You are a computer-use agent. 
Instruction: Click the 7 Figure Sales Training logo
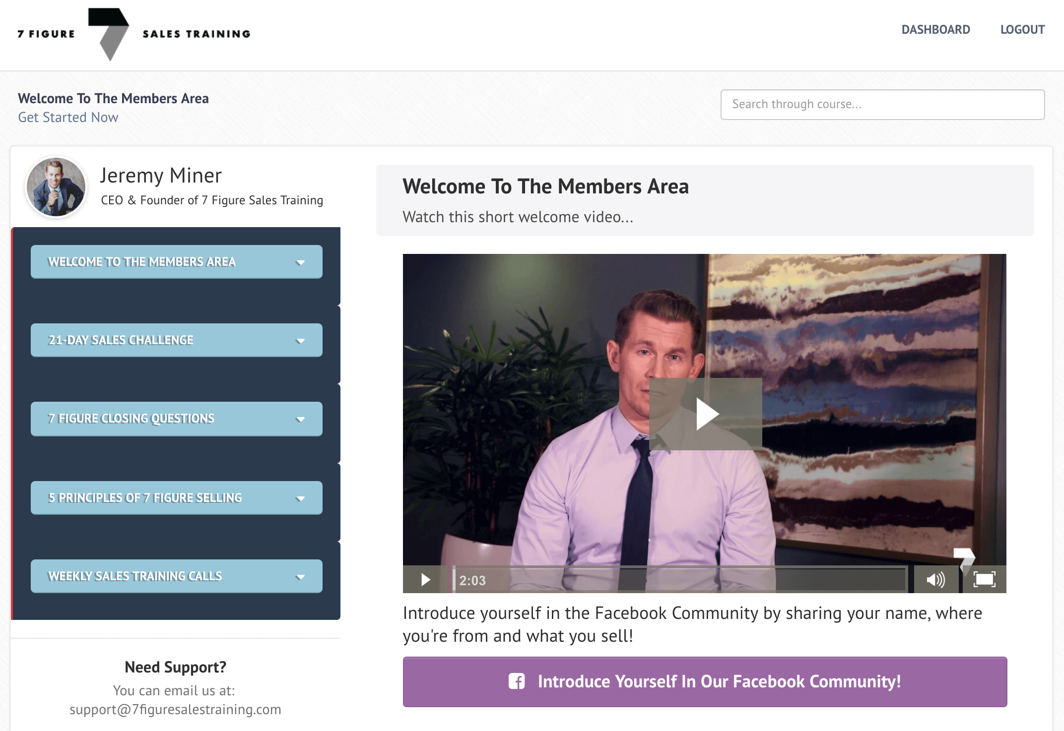(x=133, y=34)
